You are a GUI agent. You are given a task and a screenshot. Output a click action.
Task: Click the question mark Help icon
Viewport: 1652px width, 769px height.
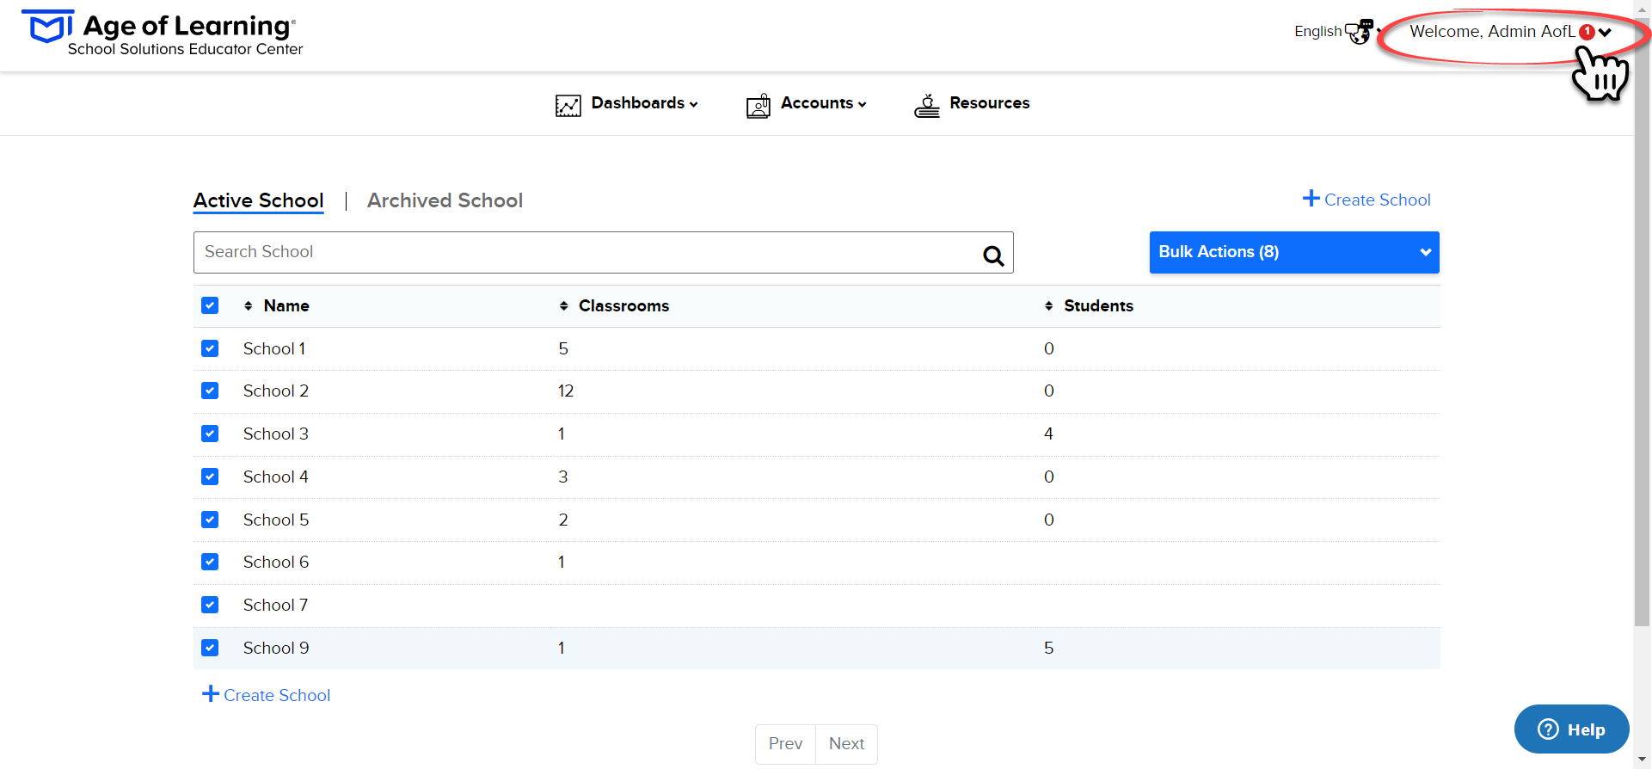coord(1548,729)
